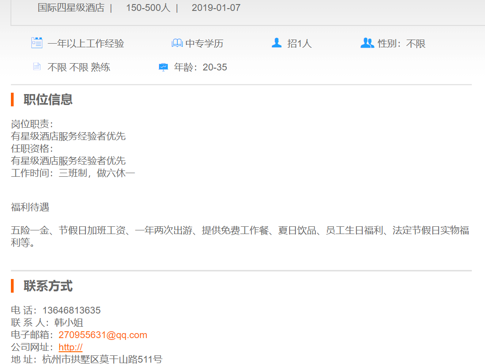Image resolution: width=485 pixels, height=364 pixels.
Task: Click the 国际四星级酒店 company type text
Action: point(71,8)
